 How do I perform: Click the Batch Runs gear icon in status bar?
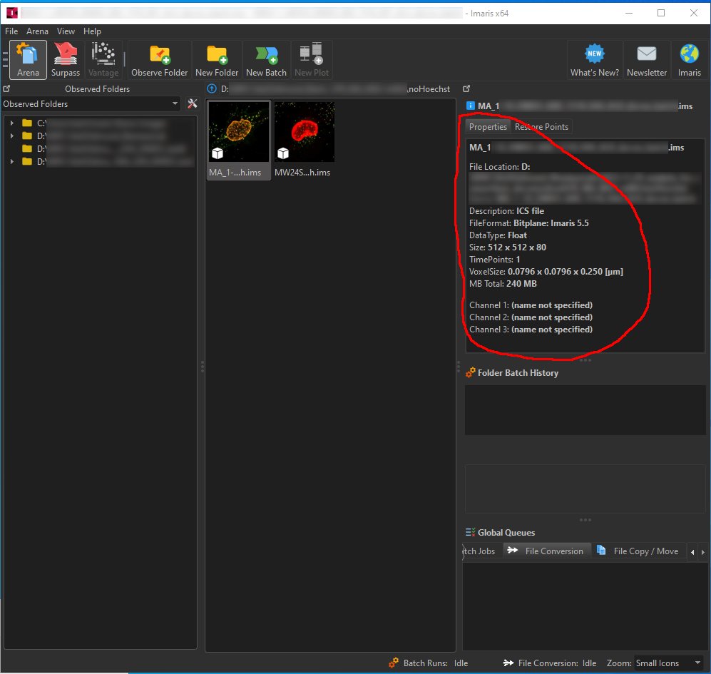(393, 663)
